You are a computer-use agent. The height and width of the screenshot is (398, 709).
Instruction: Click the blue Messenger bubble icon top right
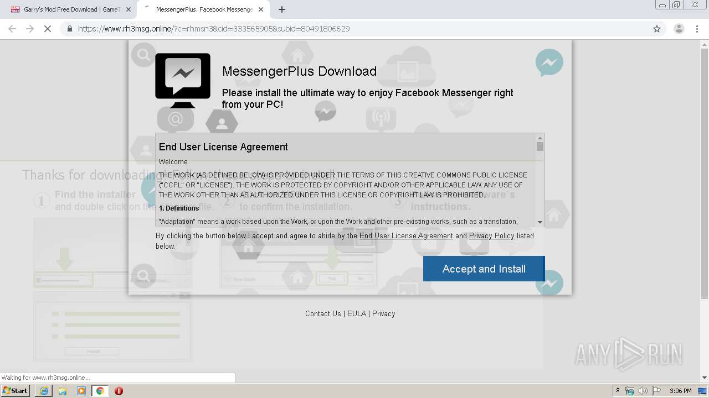pyautogui.click(x=549, y=63)
